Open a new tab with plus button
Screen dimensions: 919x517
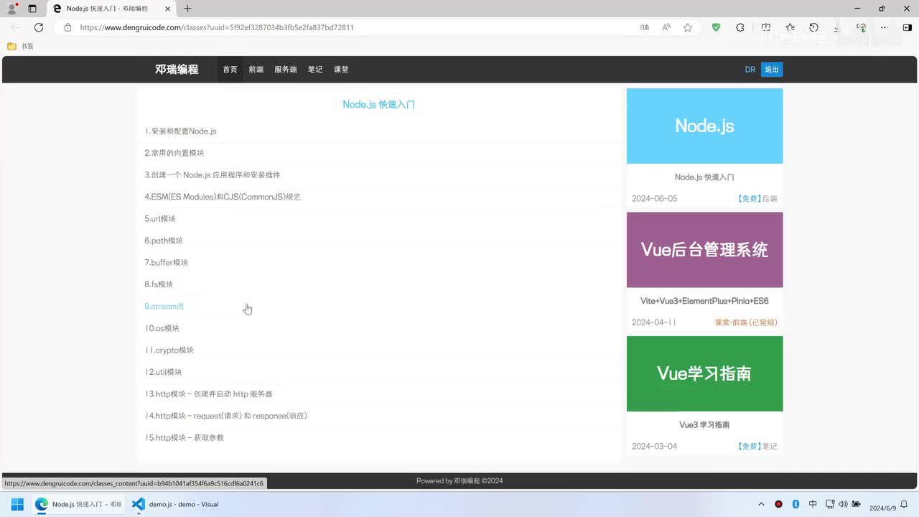[x=187, y=9]
